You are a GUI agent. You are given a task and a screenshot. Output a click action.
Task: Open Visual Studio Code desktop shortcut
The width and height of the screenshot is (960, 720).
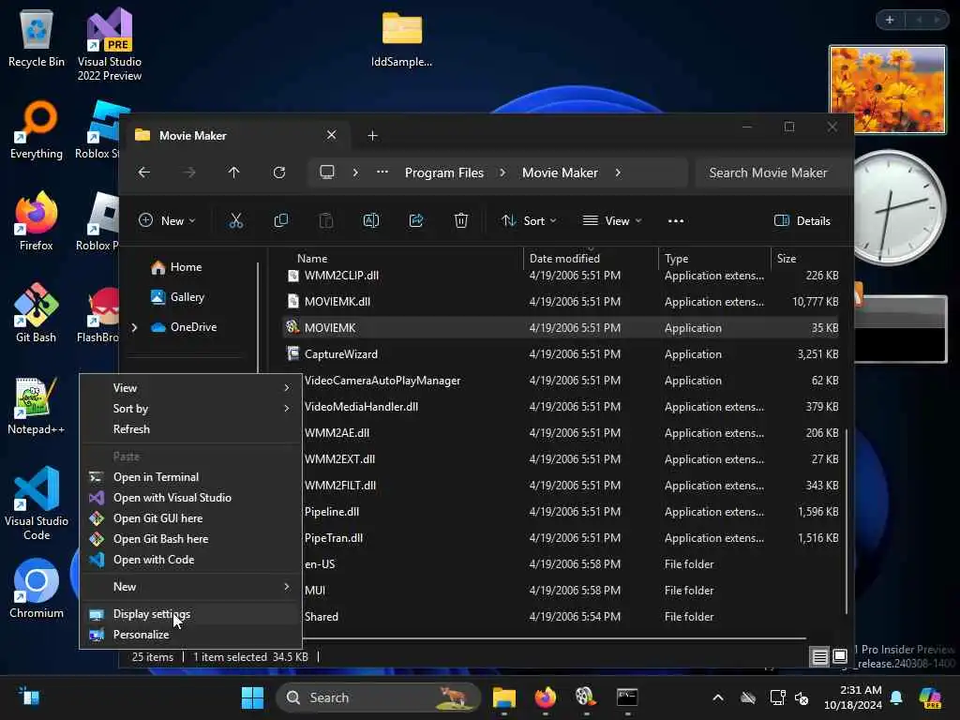37,503
